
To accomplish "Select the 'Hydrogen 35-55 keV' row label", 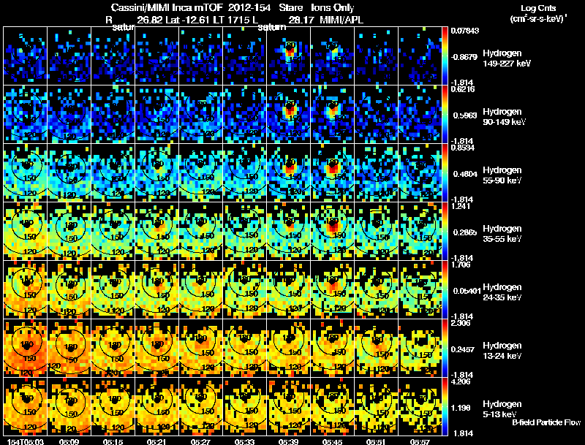I will [x=502, y=234].
